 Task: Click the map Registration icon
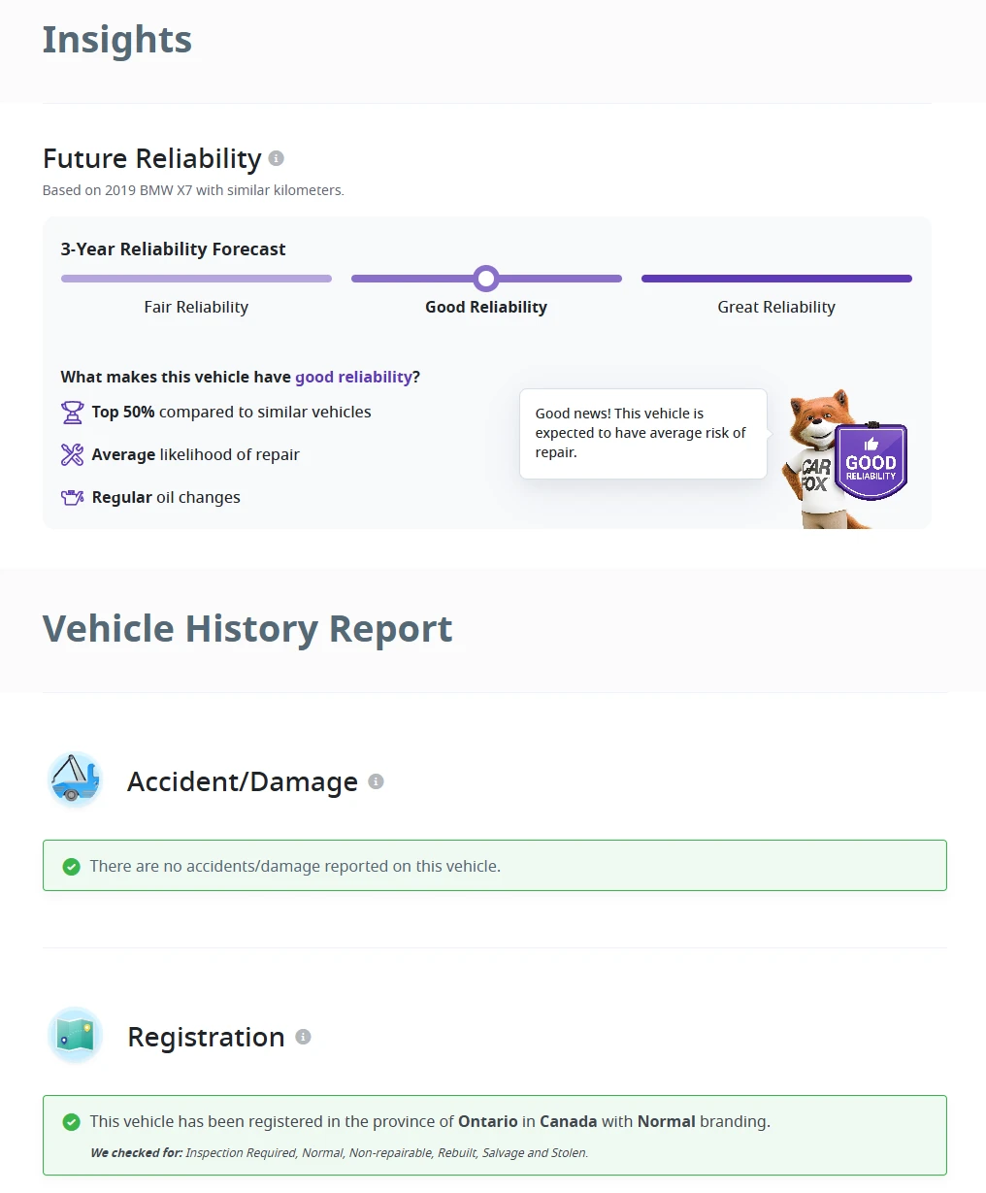(75, 1035)
